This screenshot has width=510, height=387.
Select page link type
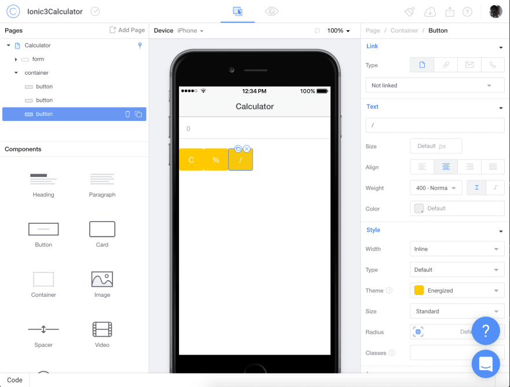coord(422,65)
